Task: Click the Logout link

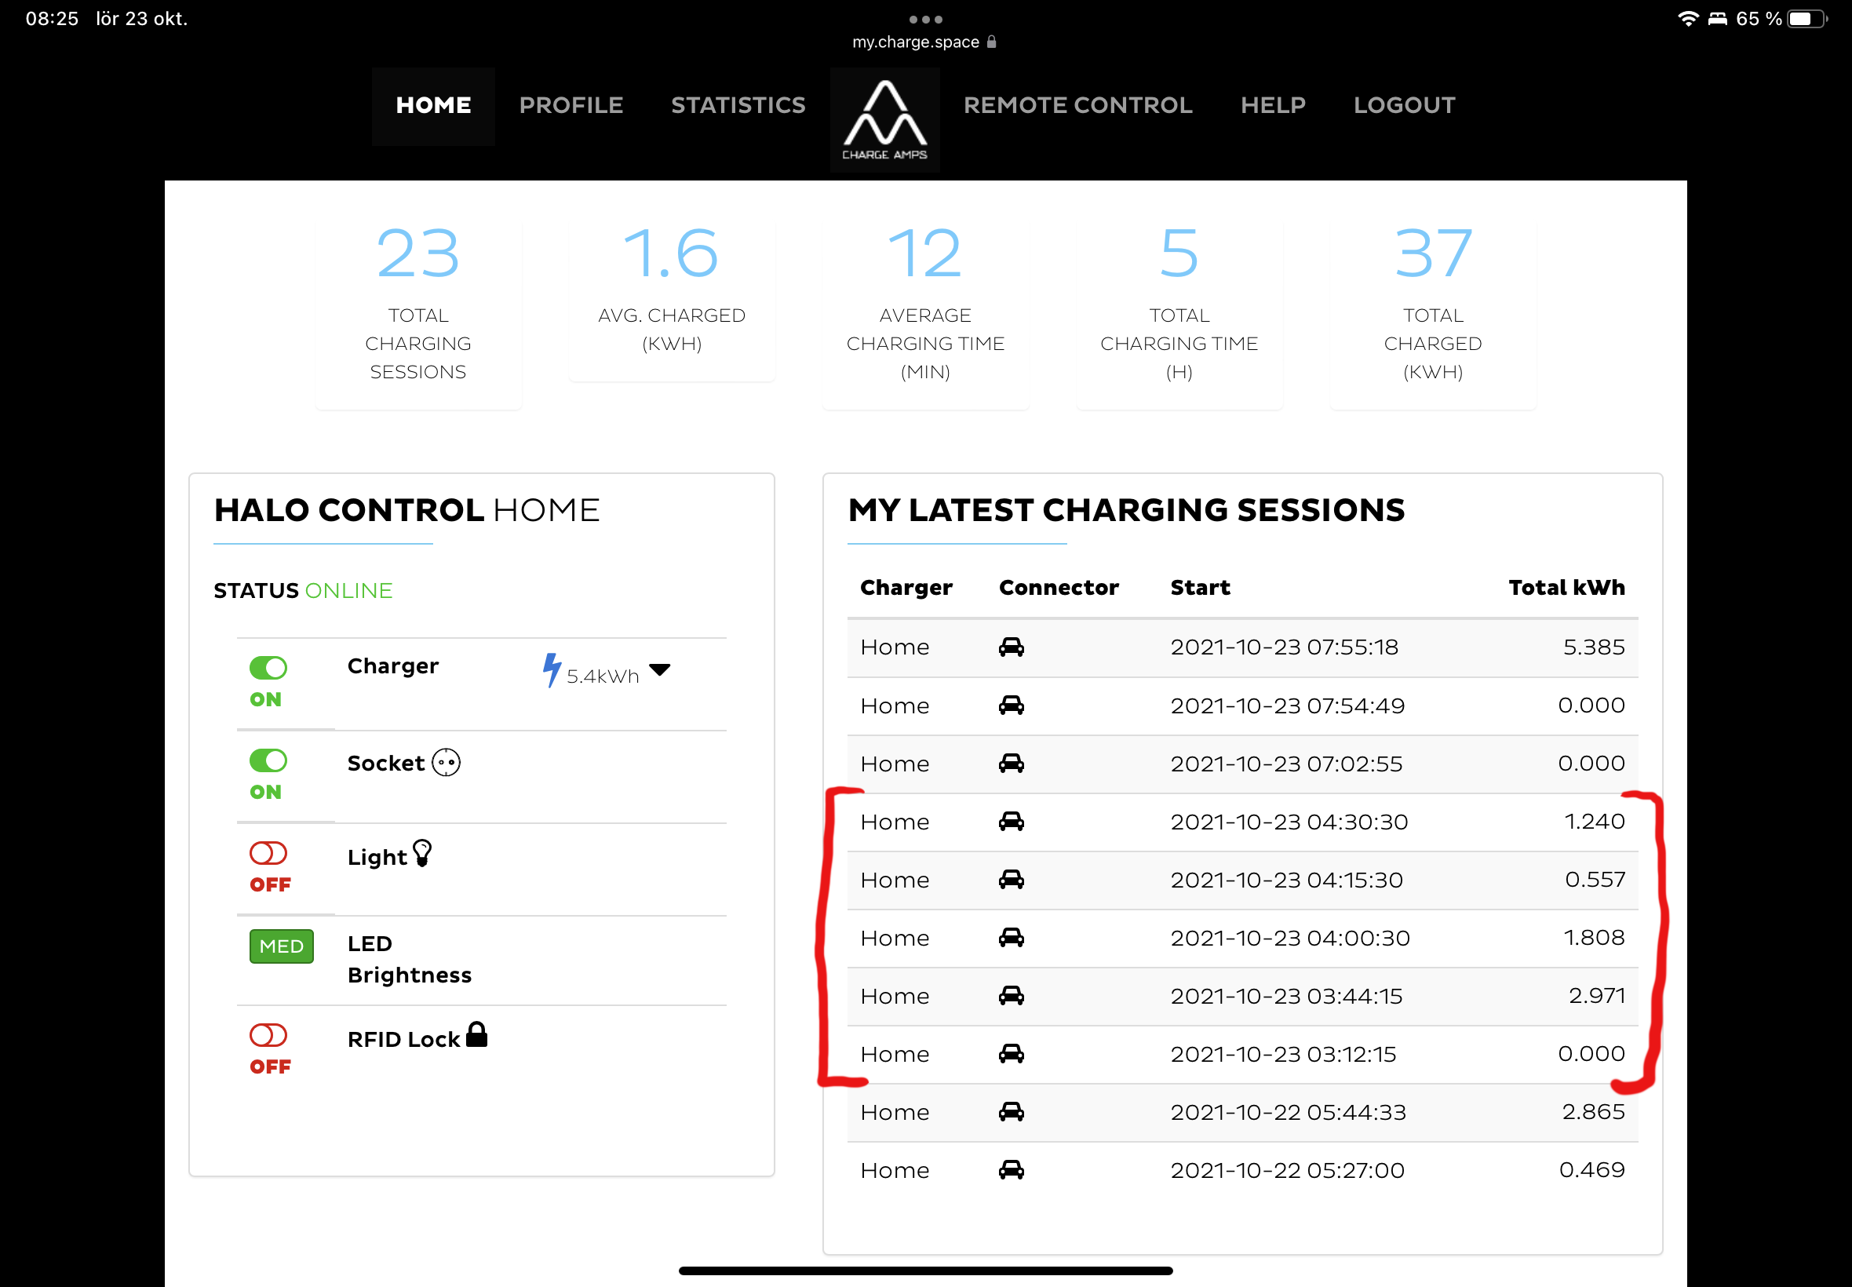Action: (x=1404, y=106)
